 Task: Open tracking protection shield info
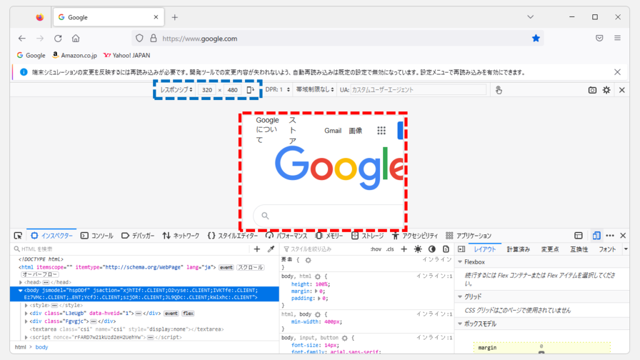click(x=139, y=38)
